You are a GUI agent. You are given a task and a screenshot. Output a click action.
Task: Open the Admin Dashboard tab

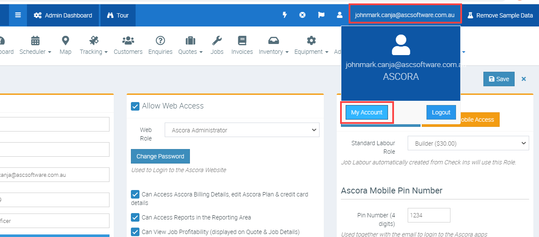point(63,15)
